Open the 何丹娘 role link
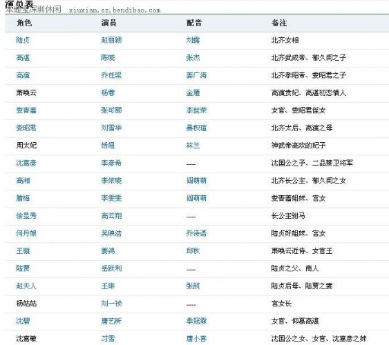 click(26, 233)
